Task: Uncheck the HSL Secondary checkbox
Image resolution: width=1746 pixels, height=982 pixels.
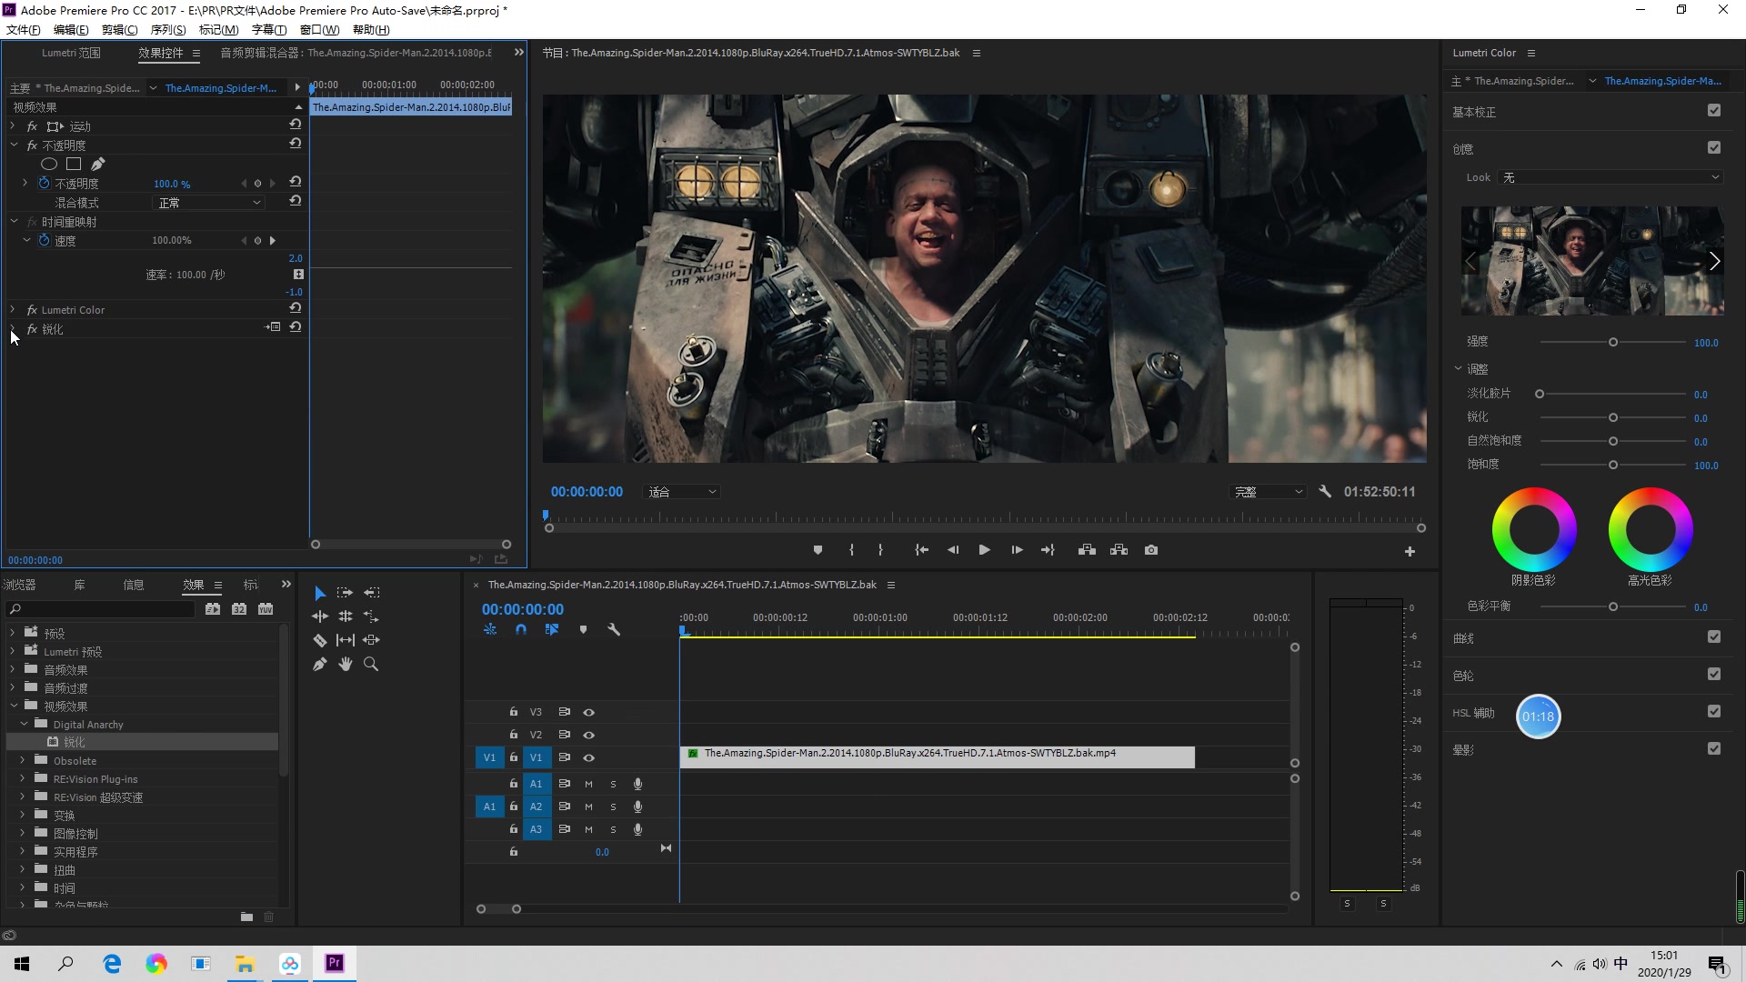Action: [1714, 711]
